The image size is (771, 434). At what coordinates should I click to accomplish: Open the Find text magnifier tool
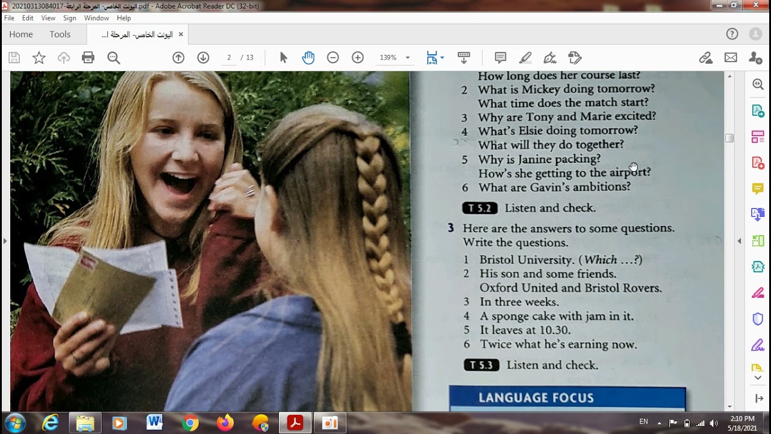coord(114,58)
